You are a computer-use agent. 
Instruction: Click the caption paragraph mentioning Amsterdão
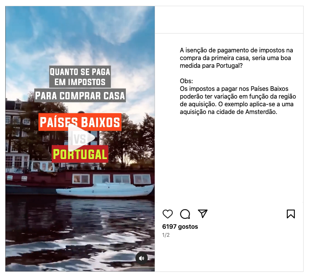(x=238, y=100)
